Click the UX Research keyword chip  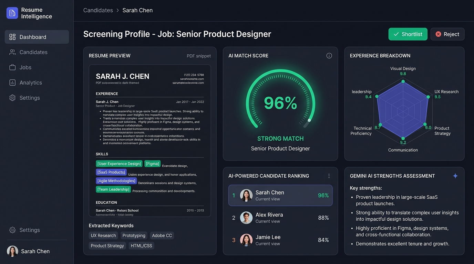point(103,235)
